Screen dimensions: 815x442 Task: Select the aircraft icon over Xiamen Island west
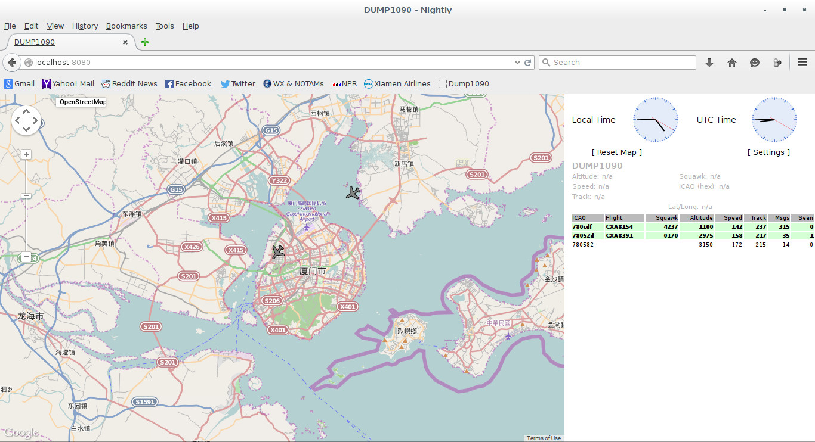(278, 251)
